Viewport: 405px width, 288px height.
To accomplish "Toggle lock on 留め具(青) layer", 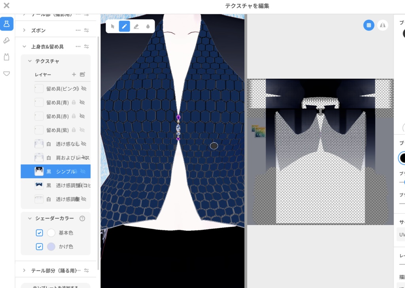I will pos(74,102).
